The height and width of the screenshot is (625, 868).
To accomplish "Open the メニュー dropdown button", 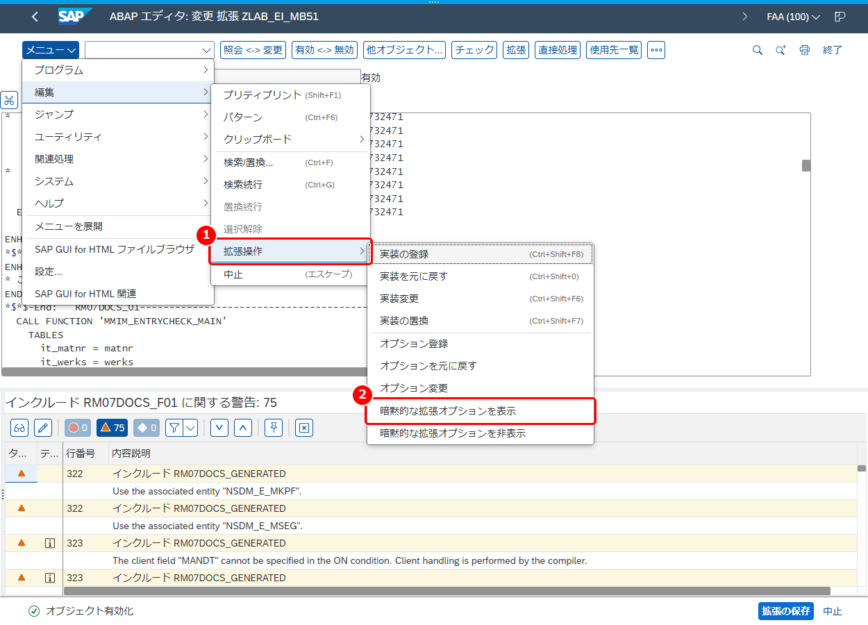I will tap(50, 50).
